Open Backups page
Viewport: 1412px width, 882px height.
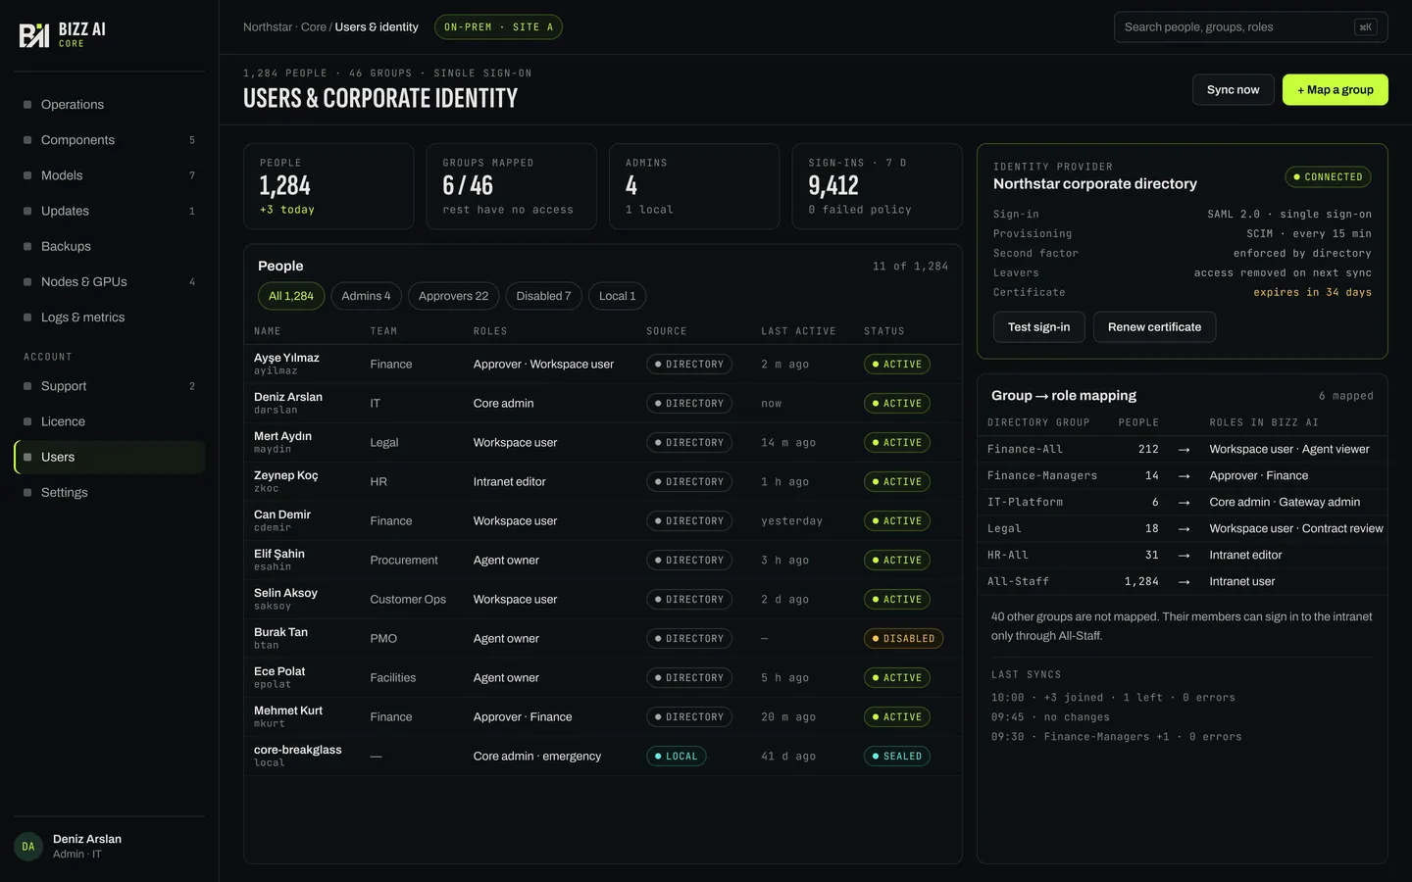tap(110, 246)
